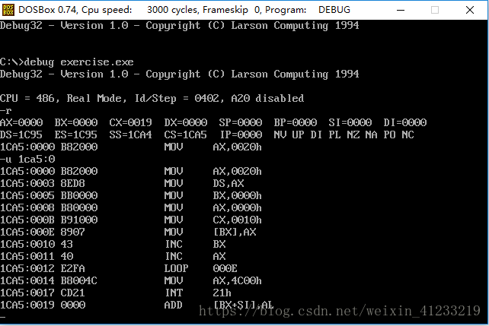Select the BX=0000 register value
The image size is (489, 326).
tap(76, 122)
